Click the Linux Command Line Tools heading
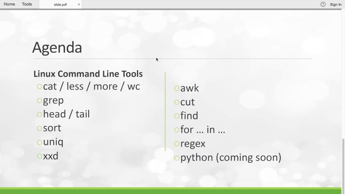Viewport: 345px width, 194px height. [88, 74]
